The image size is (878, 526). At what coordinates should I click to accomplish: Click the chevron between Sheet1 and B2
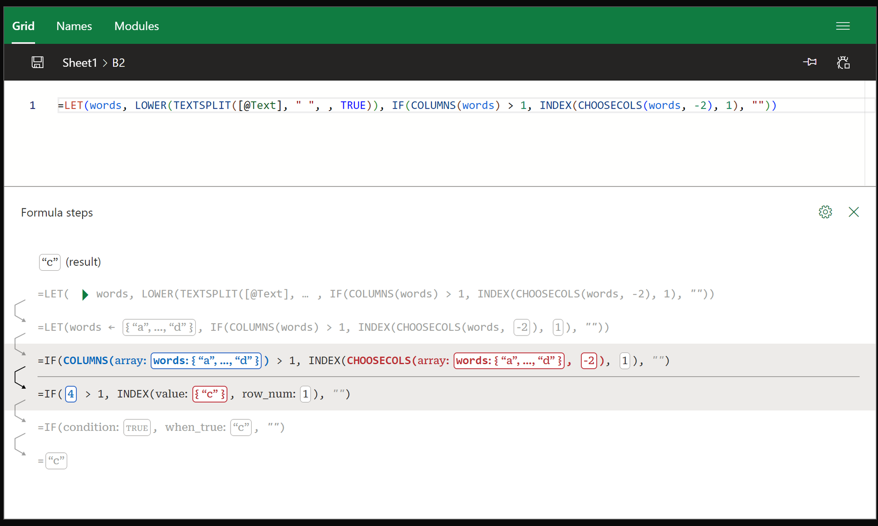coord(105,63)
